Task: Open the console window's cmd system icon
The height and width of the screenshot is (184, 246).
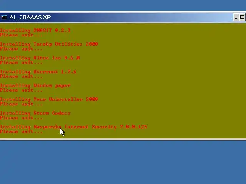Action: tap(4, 17)
